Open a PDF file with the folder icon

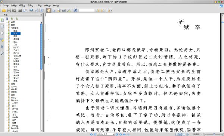click(4, 10)
